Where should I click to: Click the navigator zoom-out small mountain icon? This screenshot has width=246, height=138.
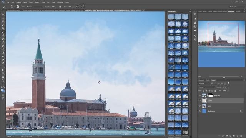pos(207,77)
